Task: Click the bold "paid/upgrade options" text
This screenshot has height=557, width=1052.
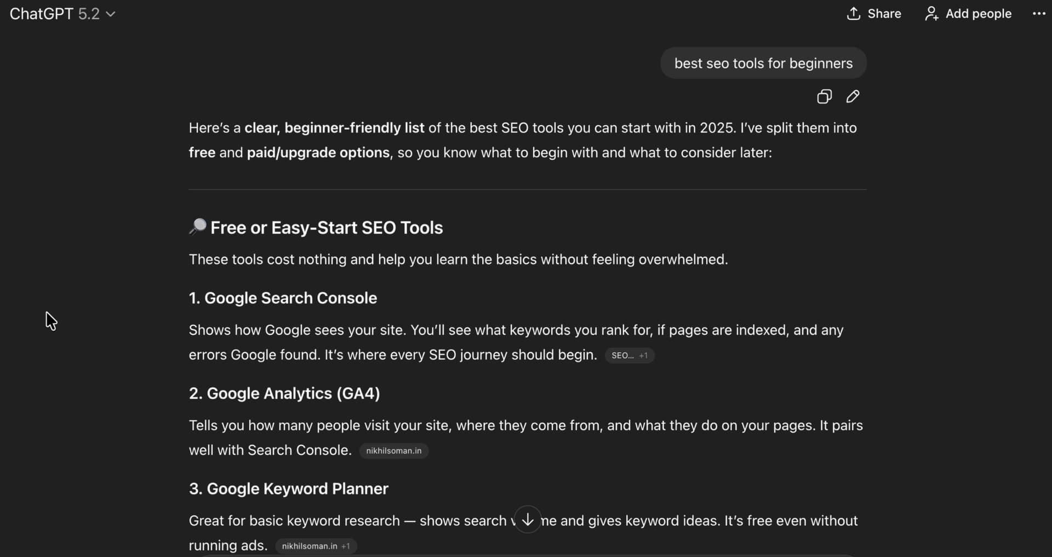Action: coord(318,153)
